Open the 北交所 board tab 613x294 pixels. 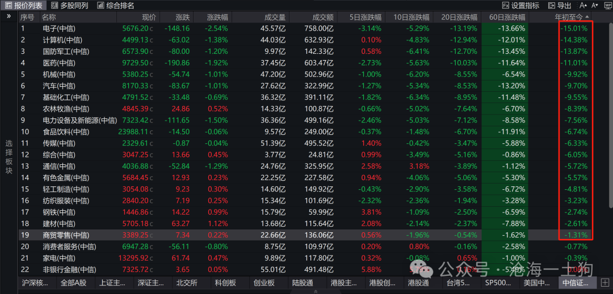tap(187, 283)
